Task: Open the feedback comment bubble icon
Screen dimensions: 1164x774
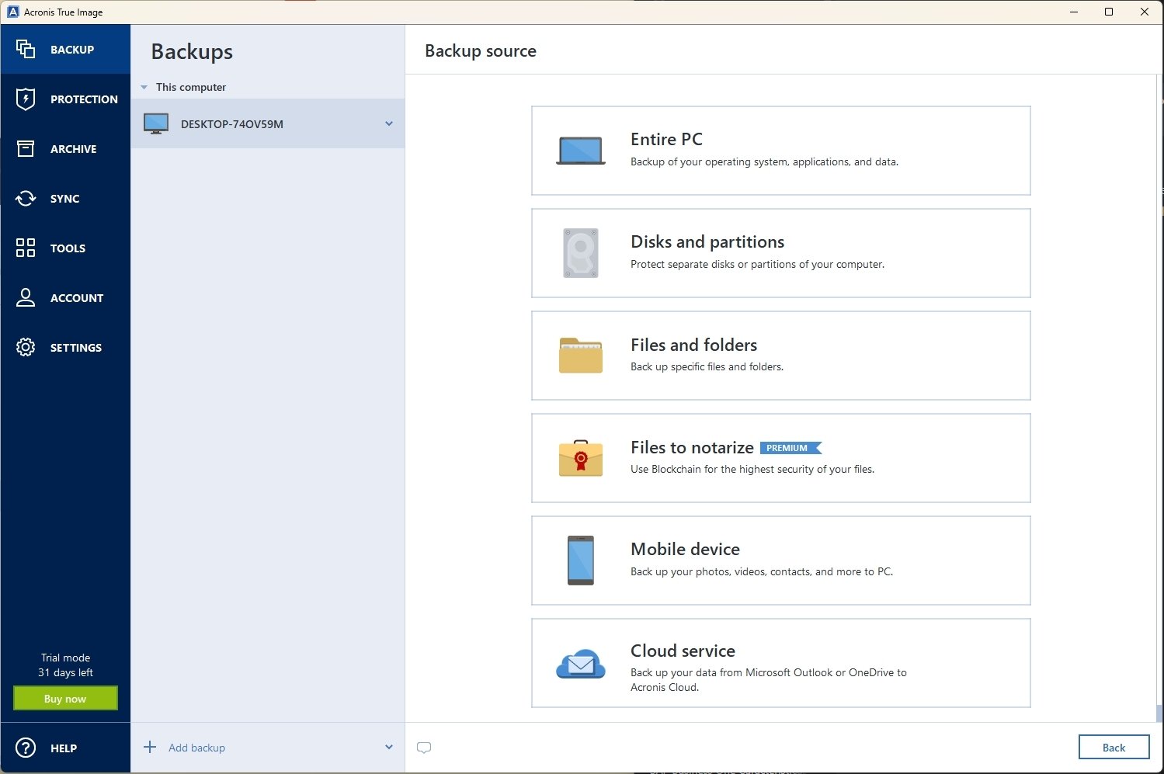Action: [x=424, y=748]
